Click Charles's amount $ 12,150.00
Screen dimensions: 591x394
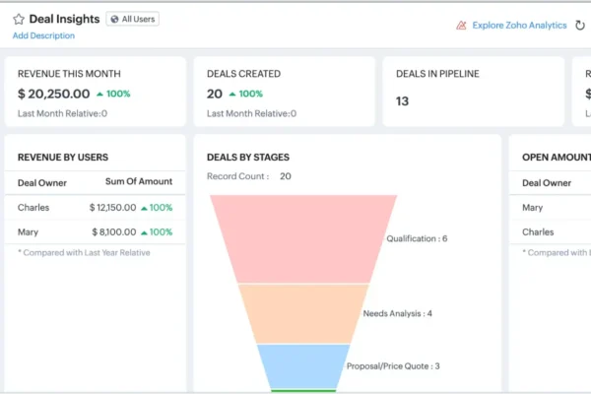tap(112, 208)
